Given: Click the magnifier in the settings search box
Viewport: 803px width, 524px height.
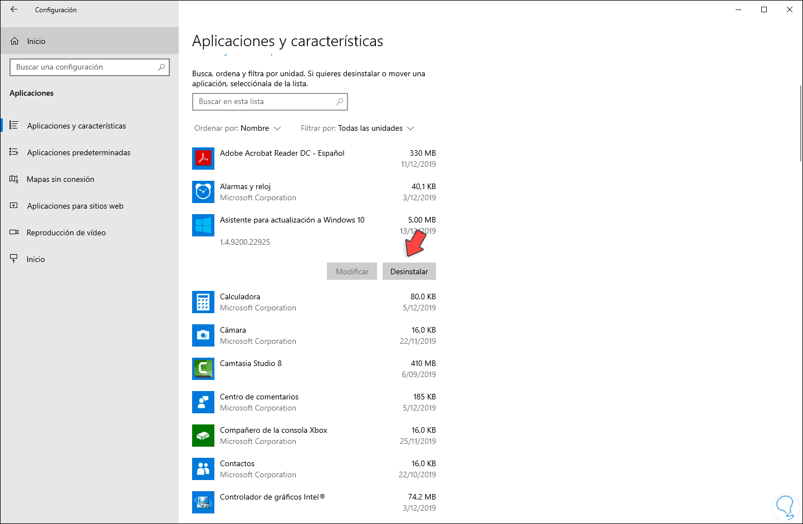Looking at the screenshot, I should tap(161, 67).
